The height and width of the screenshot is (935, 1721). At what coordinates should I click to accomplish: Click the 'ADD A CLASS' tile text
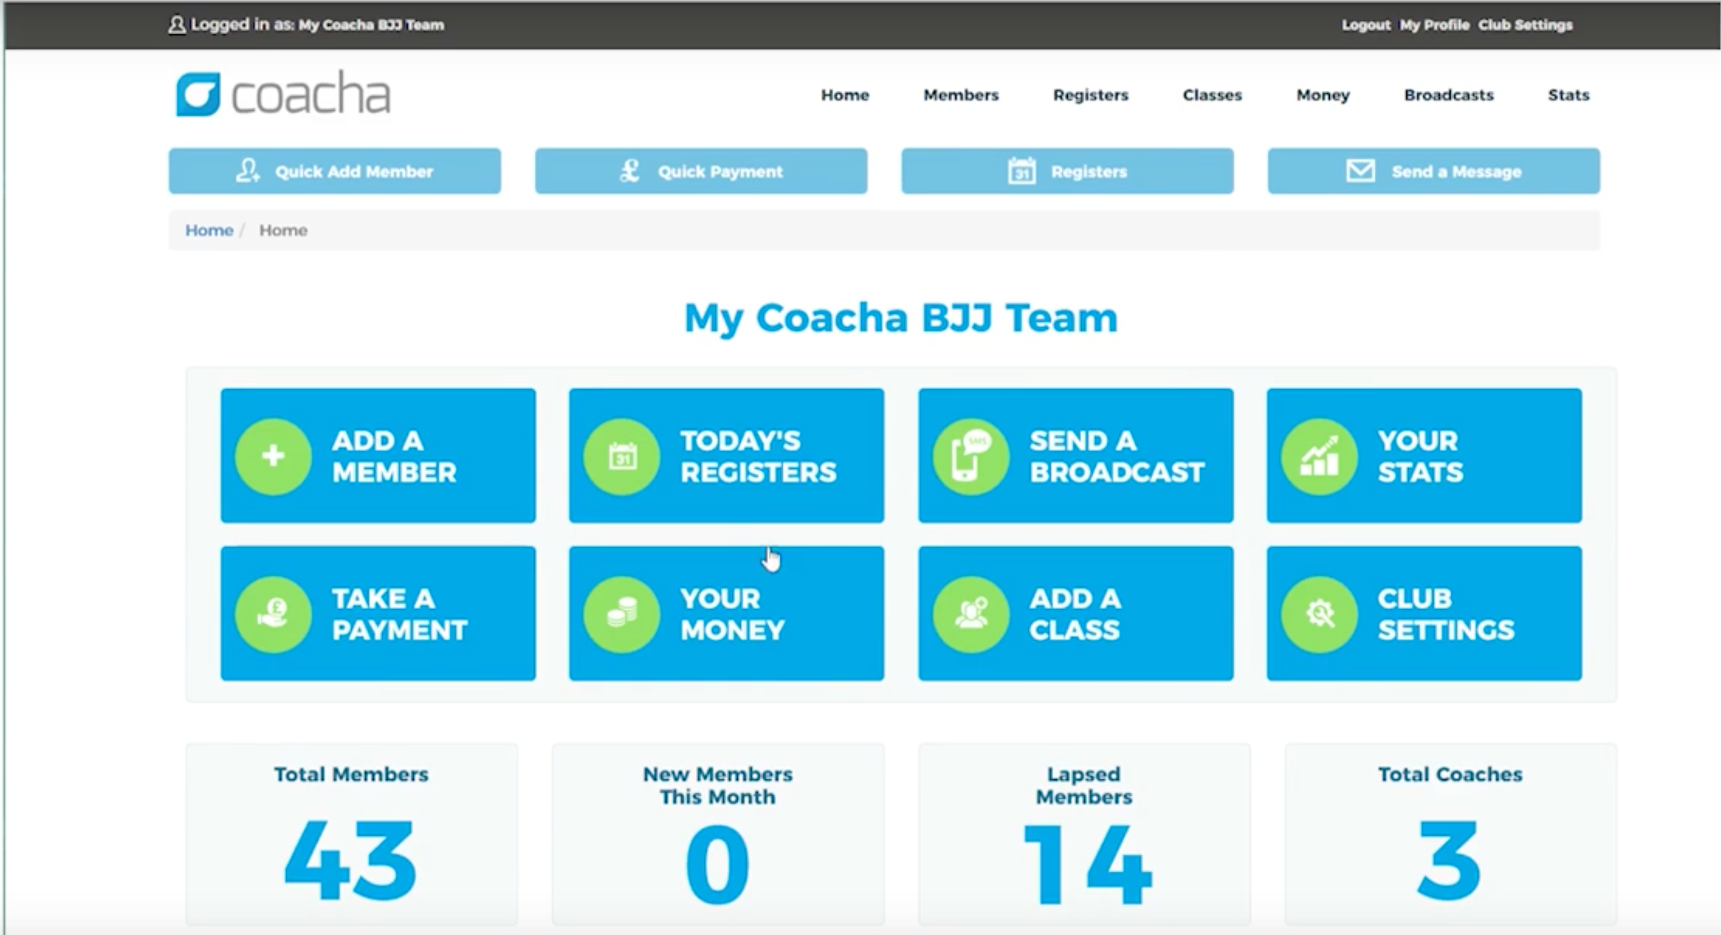pos(1076,615)
